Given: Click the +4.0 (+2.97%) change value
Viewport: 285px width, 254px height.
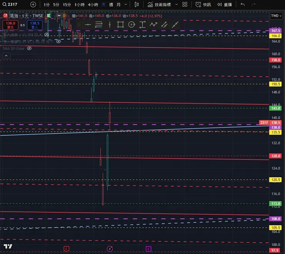Looking at the screenshot, I should tap(151, 16).
